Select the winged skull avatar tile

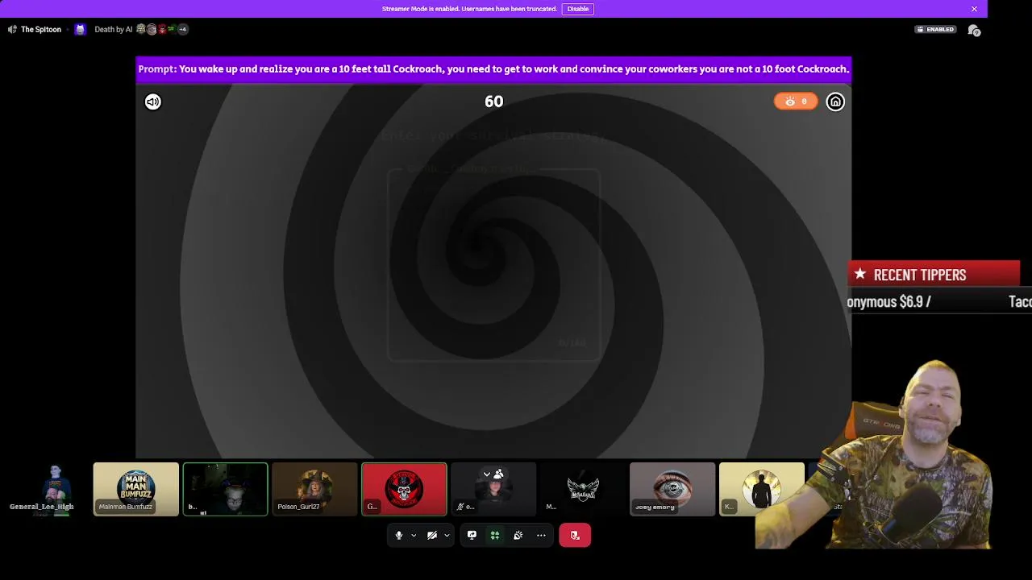583,489
